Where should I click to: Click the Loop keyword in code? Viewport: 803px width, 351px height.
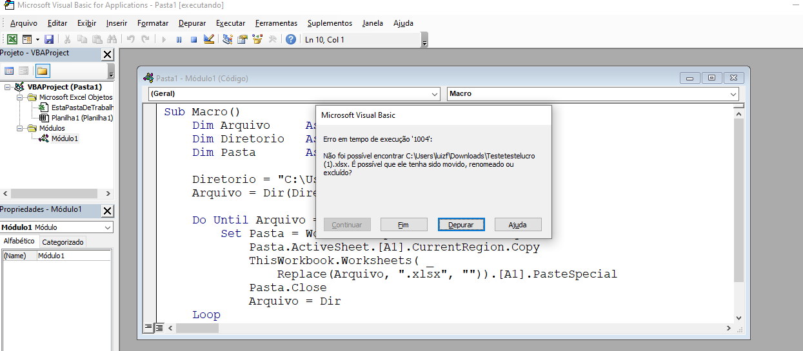point(206,314)
